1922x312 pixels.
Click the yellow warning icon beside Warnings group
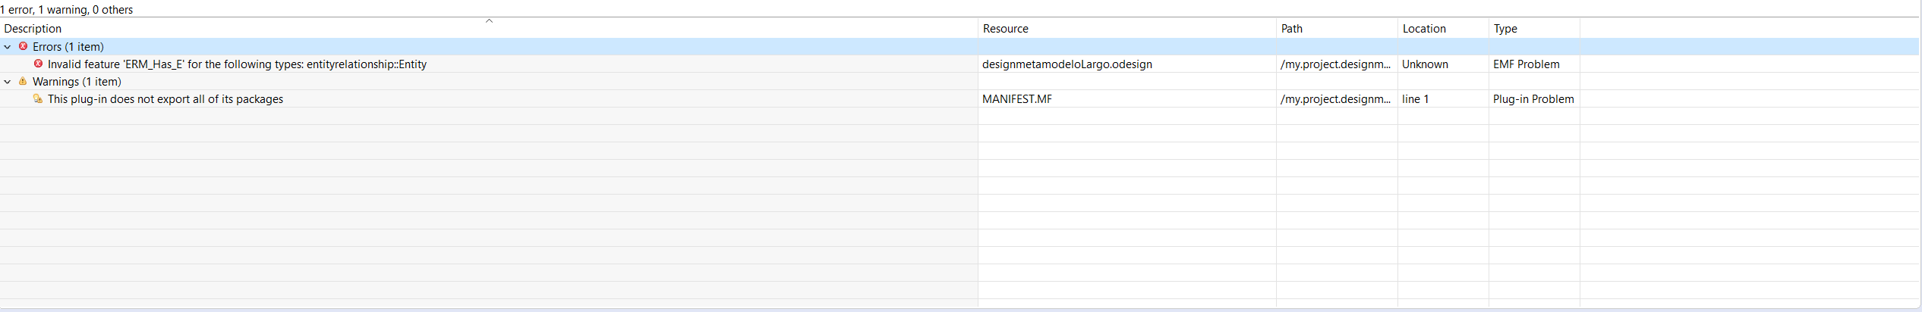pyautogui.click(x=23, y=81)
